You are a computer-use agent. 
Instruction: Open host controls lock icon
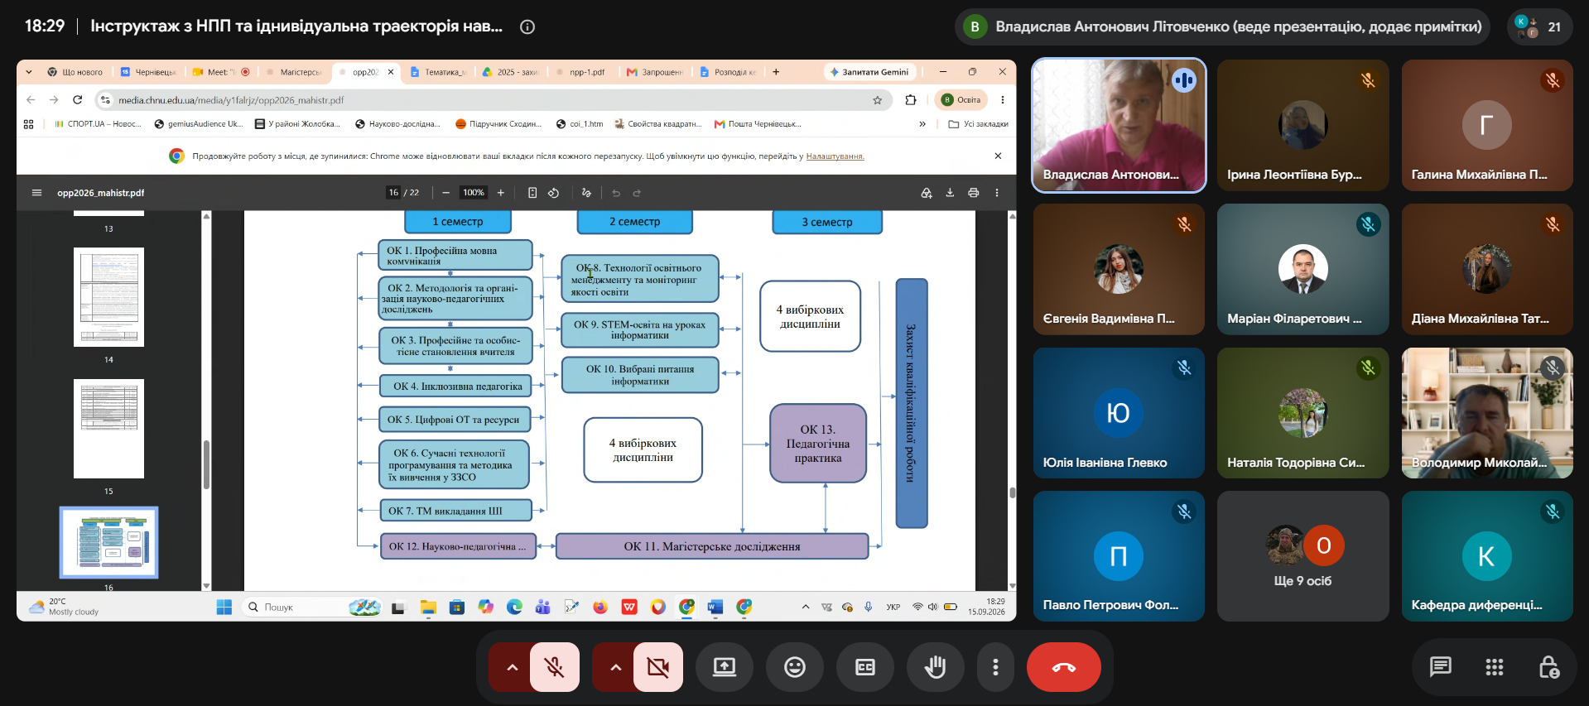pos(1548,667)
